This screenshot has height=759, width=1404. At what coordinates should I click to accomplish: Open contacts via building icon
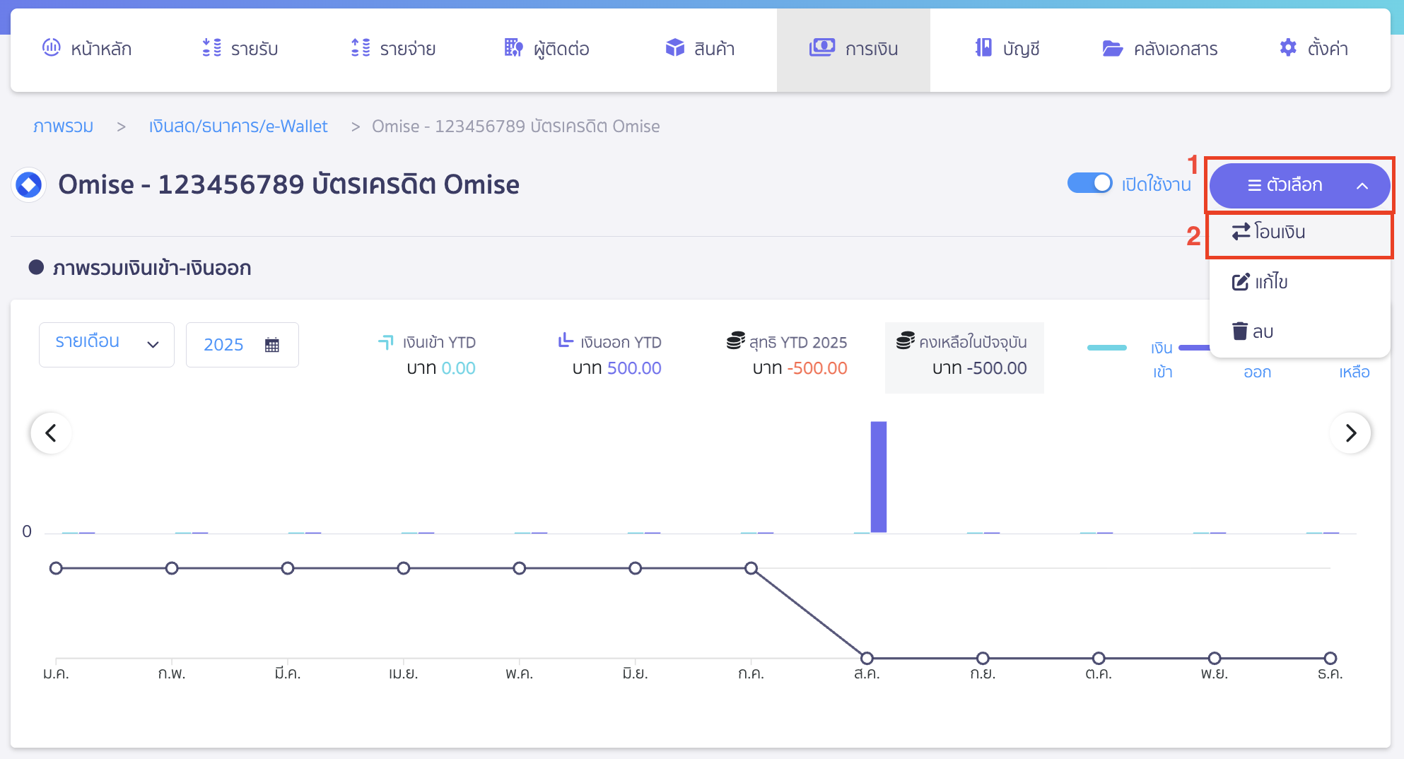pos(513,48)
